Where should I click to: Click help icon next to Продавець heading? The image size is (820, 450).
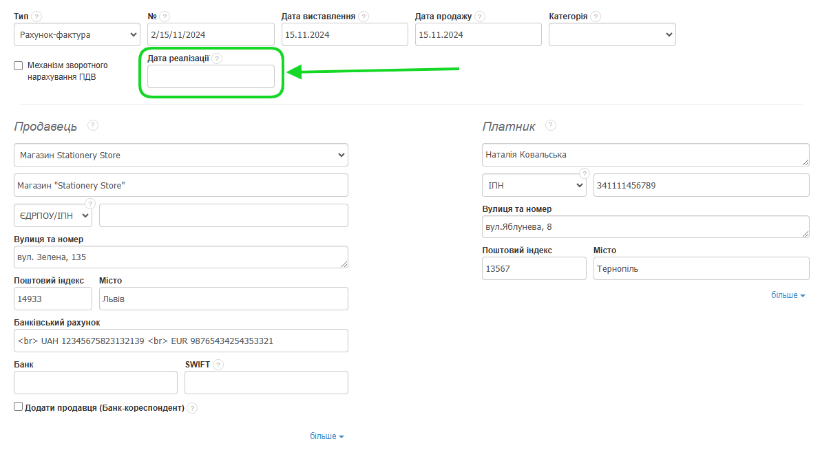[x=93, y=125]
